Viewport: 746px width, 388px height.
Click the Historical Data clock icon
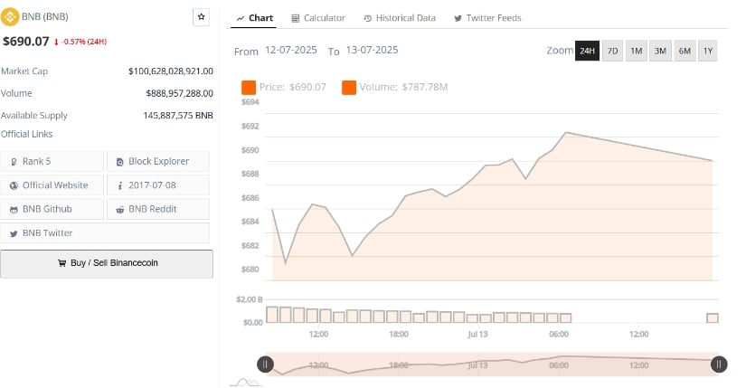[x=368, y=19]
